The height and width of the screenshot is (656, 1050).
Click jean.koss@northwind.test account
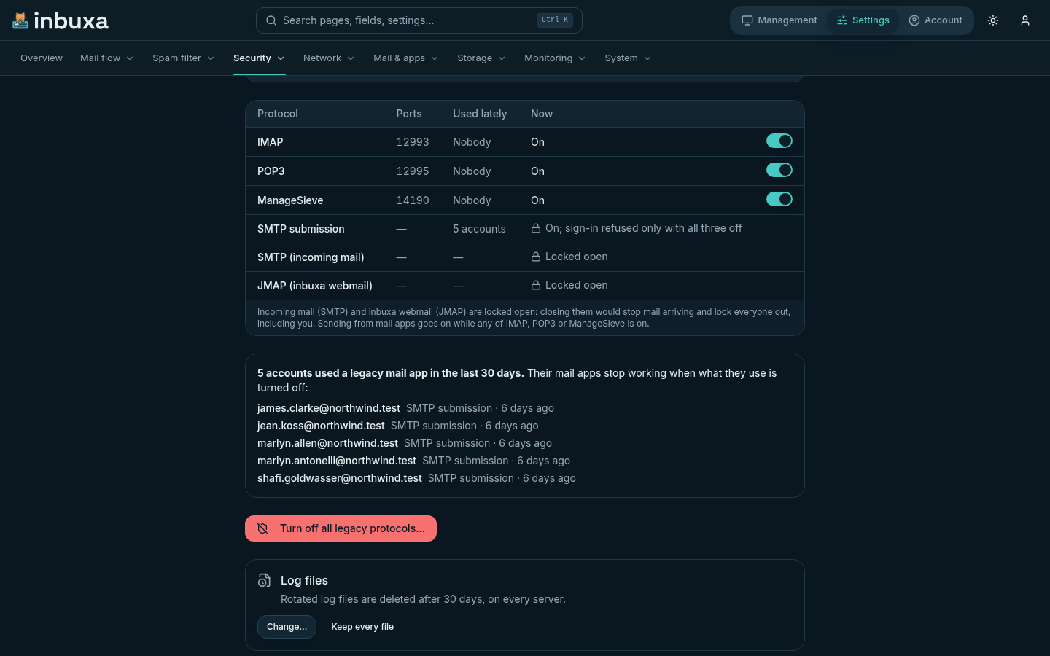(x=321, y=426)
